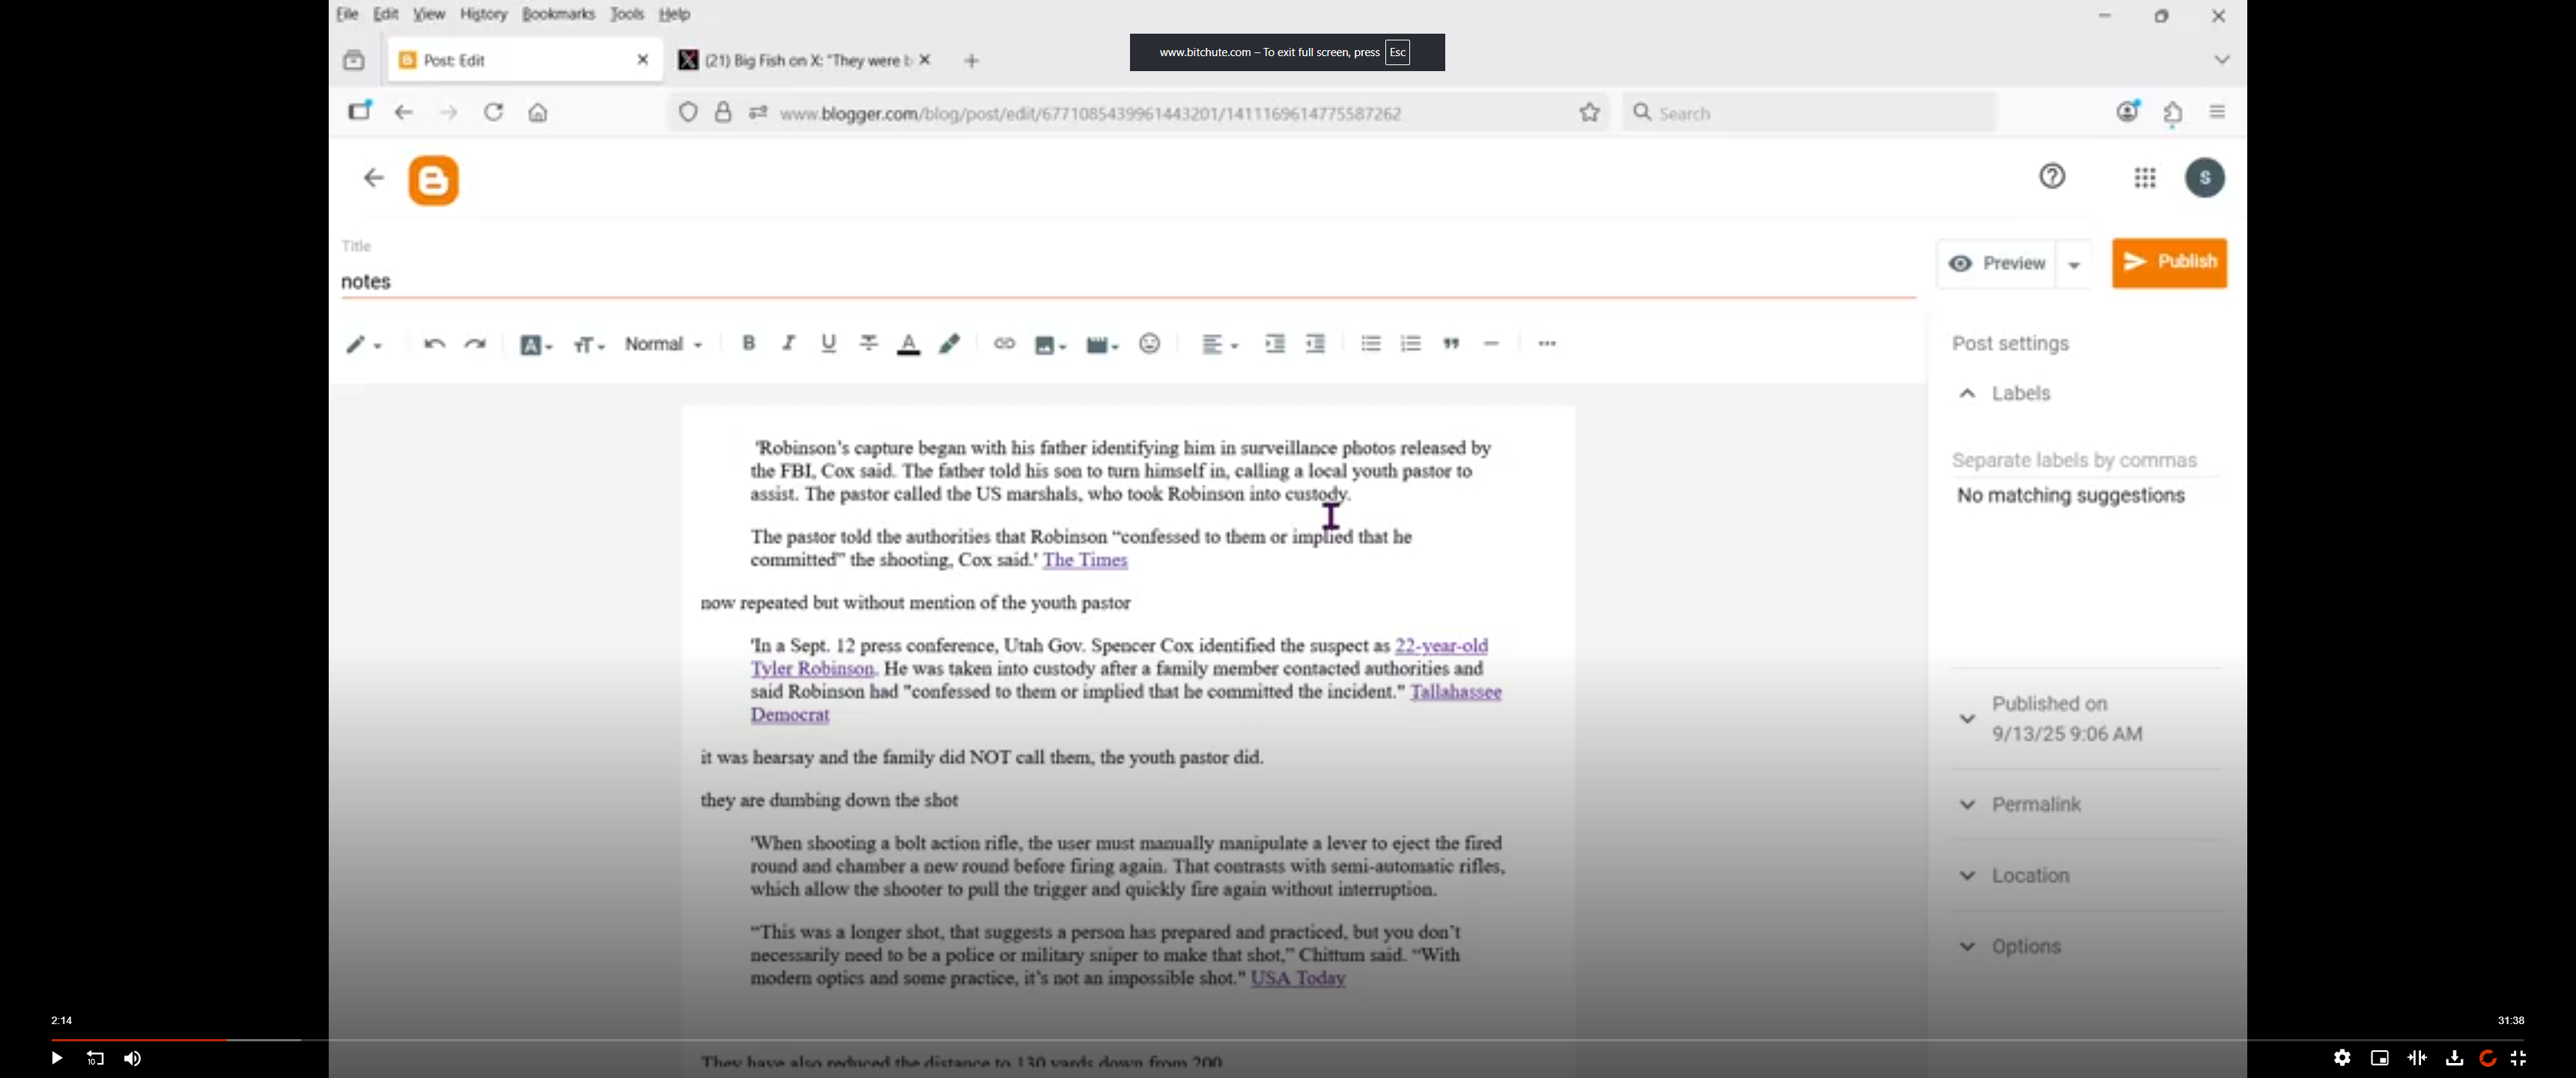The height and width of the screenshot is (1078, 2576).
Task: Expand the Location section
Action: pos(1966,875)
